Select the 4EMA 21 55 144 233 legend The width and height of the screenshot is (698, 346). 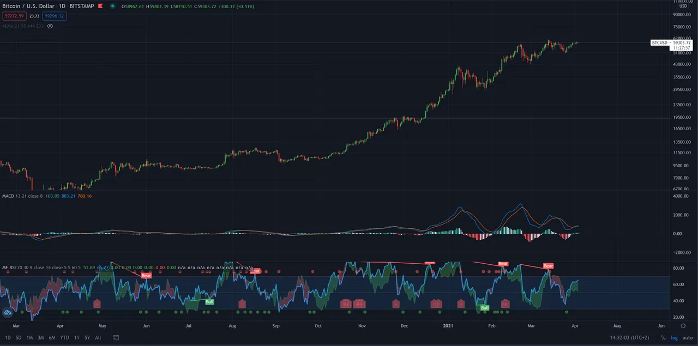[22, 26]
